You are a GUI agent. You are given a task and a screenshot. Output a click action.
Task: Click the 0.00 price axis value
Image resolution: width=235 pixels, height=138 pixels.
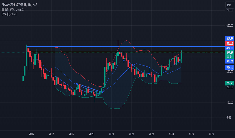(229, 118)
